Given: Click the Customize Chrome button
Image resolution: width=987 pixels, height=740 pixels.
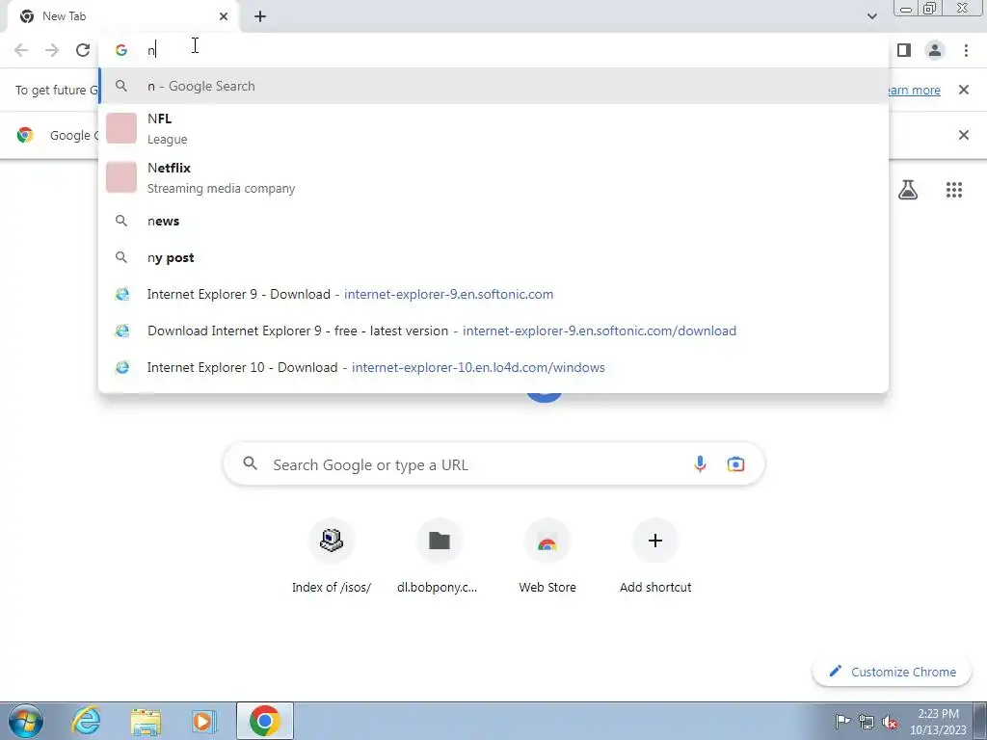Looking at the screenshot, I should point(893,672).
